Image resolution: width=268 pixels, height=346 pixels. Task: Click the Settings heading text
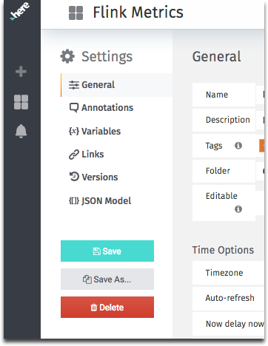[x=107, y=57]
